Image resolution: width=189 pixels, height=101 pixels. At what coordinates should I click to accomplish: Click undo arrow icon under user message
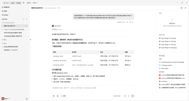tap(133, 22)
